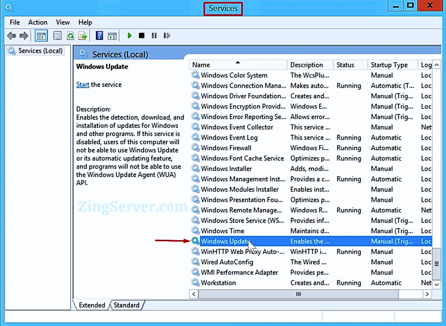Click the Services window title bar icon
Viewport: 446px width, 326px height.
(x=10, y=7)
